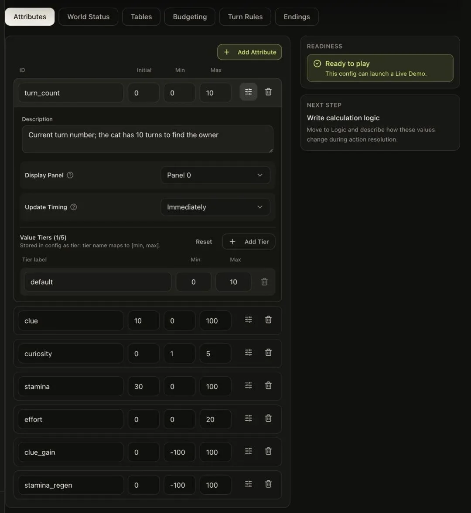The width and height of the screenshot is (471, 513).
Task: Expand settings for the effort attribute
Action: [x=248, y=418]
